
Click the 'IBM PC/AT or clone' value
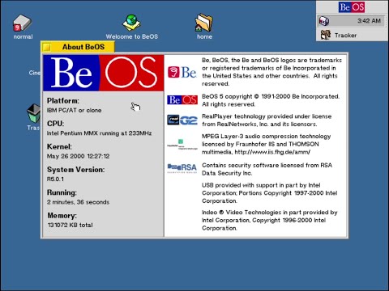tap(74, 110)
